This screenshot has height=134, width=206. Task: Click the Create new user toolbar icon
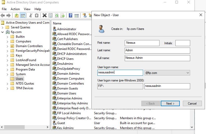coord(85,15)
